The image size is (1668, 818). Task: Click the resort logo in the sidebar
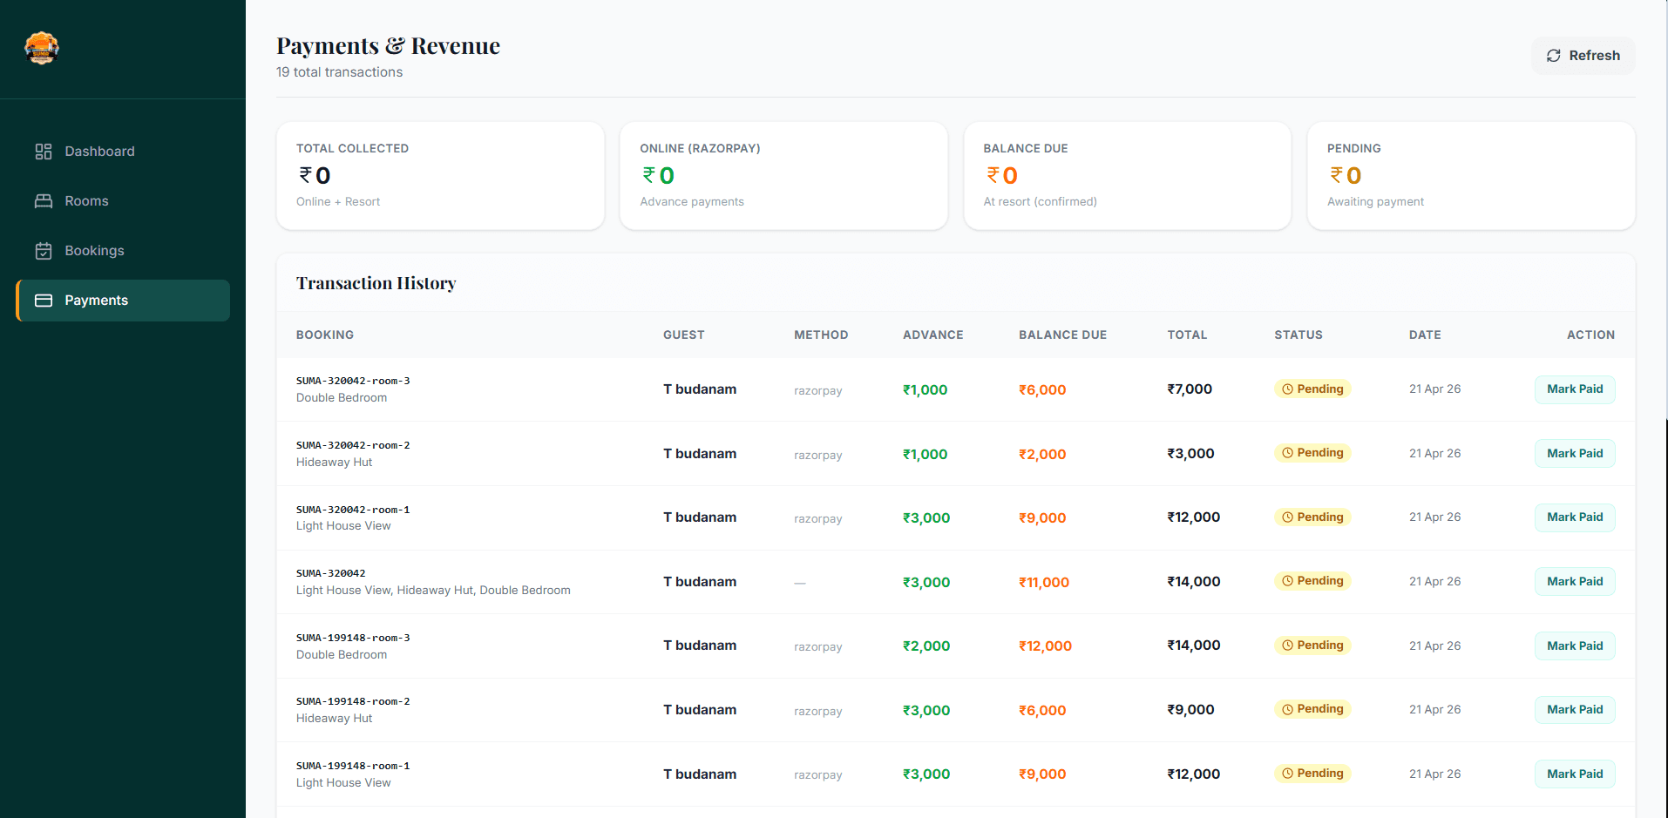coord(42,48)
